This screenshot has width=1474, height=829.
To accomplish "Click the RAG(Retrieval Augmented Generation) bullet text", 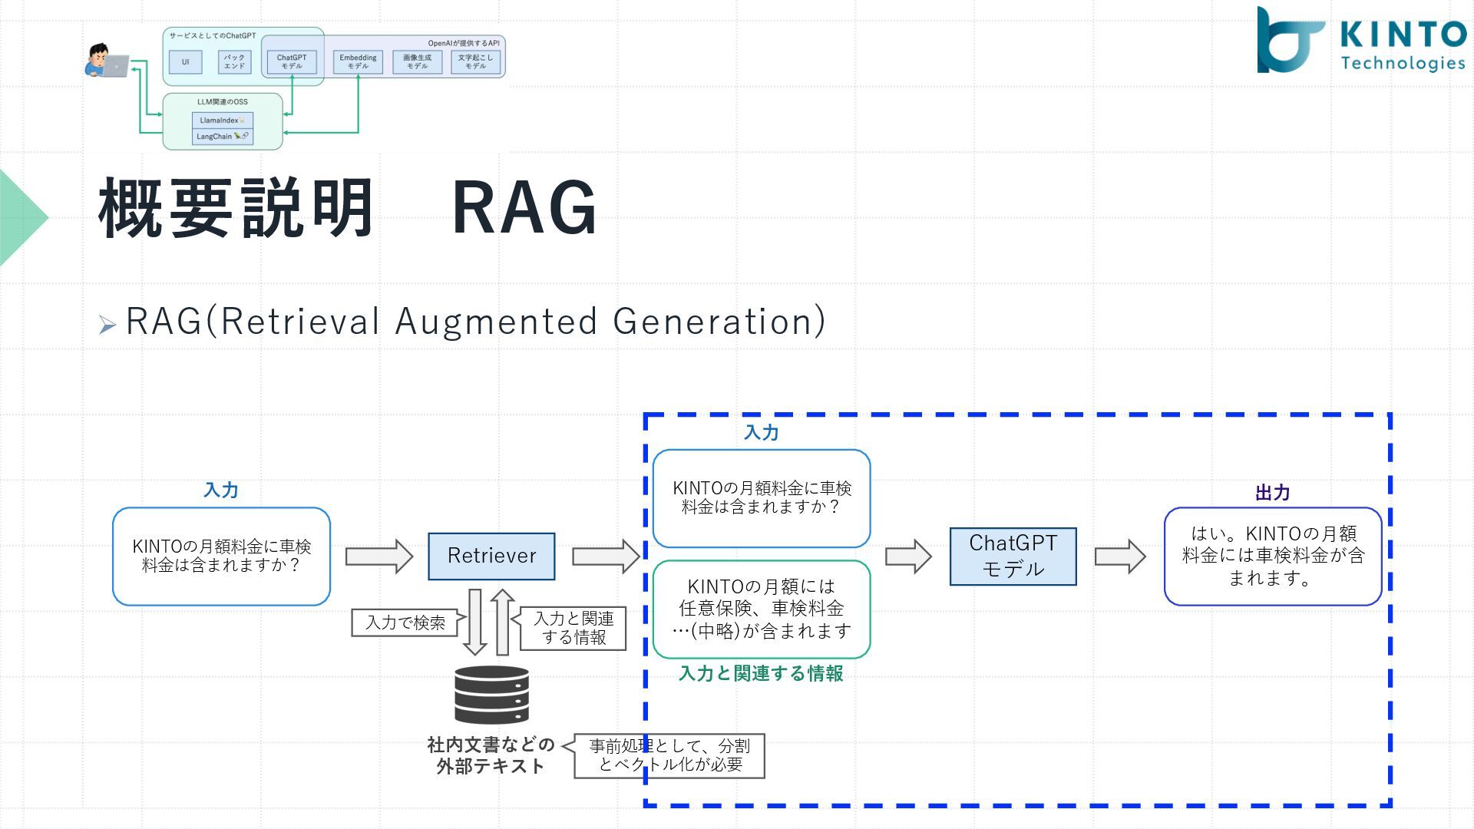I will click(475, 322).
